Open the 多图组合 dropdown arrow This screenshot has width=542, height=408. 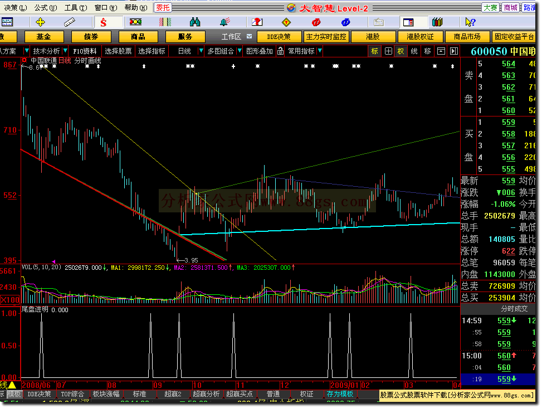click(239, 51)
